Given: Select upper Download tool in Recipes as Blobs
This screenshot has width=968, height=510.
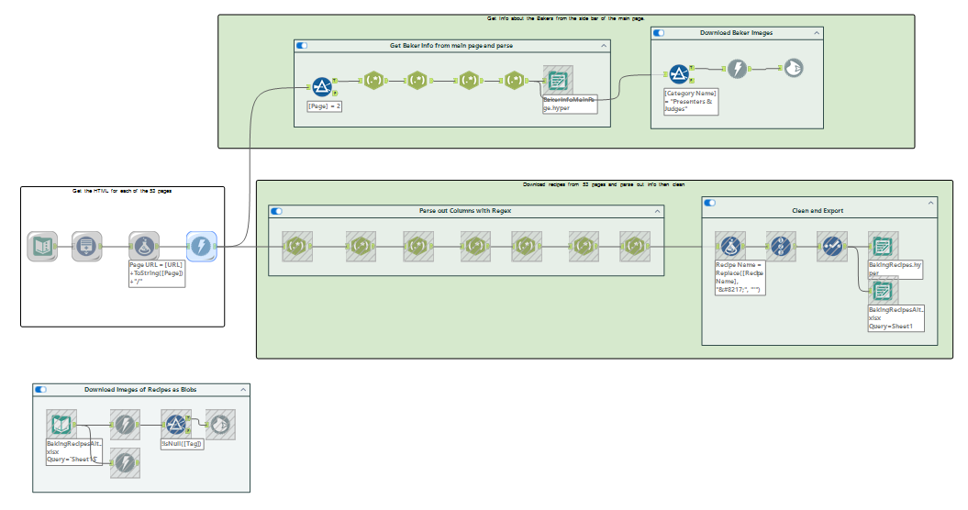Looking at the screenshot, I should coord(126,424).
